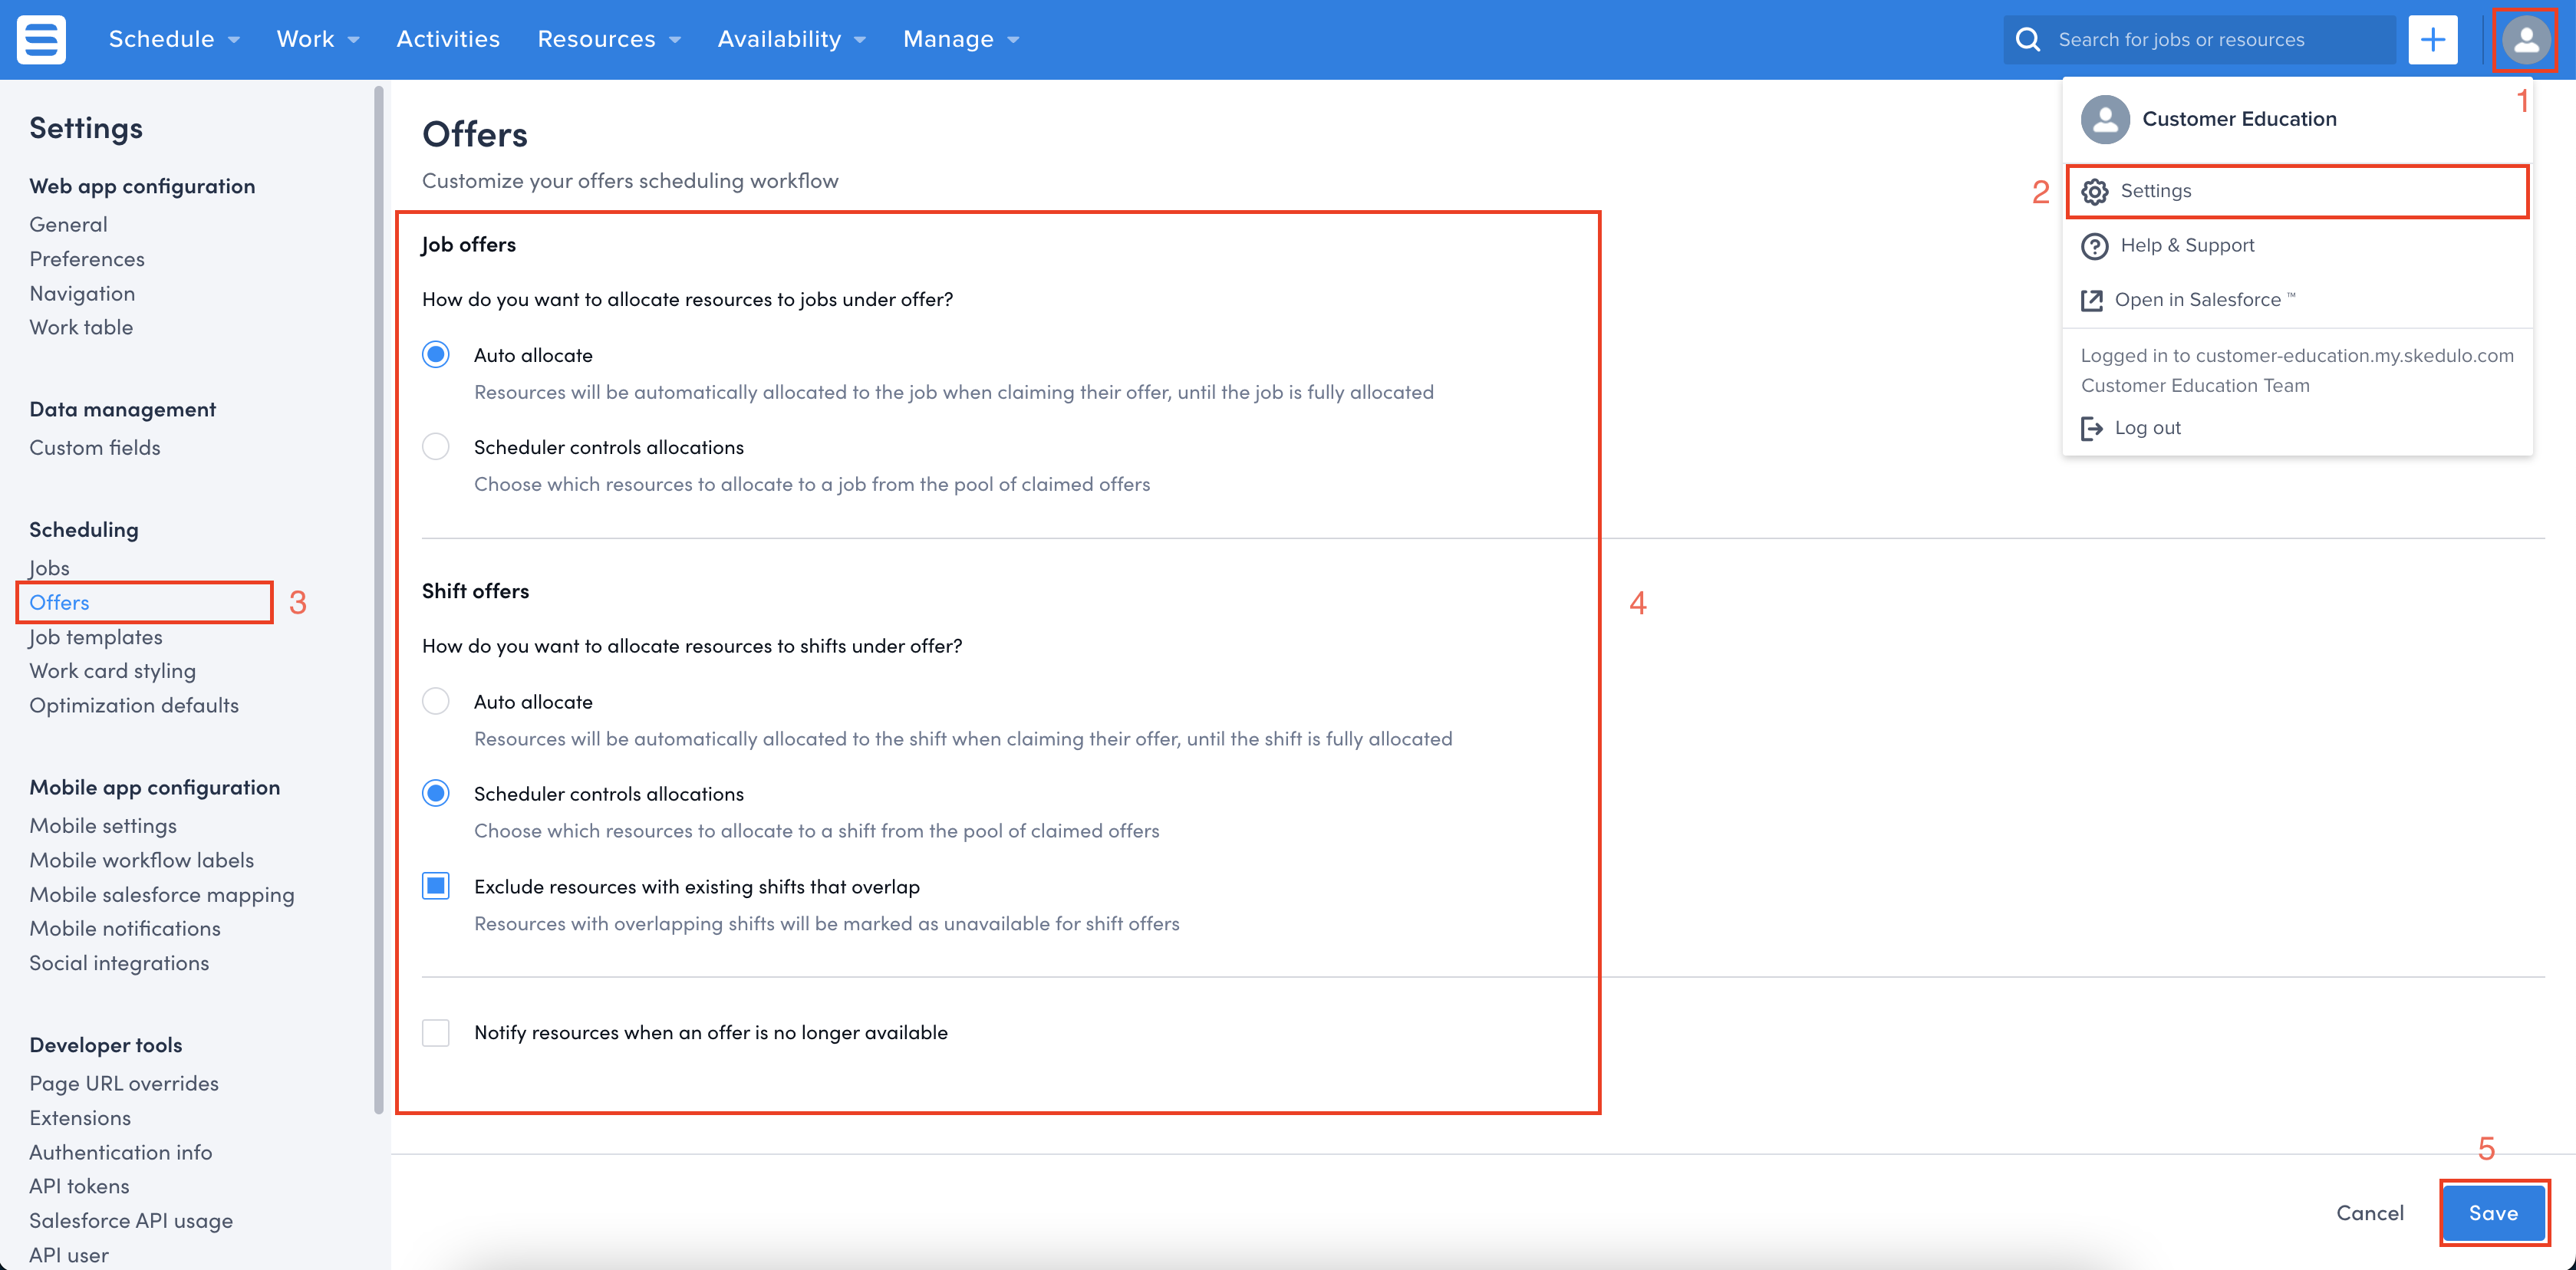
Task: Click the Help & Support question icon
Action: [2094, 246]
